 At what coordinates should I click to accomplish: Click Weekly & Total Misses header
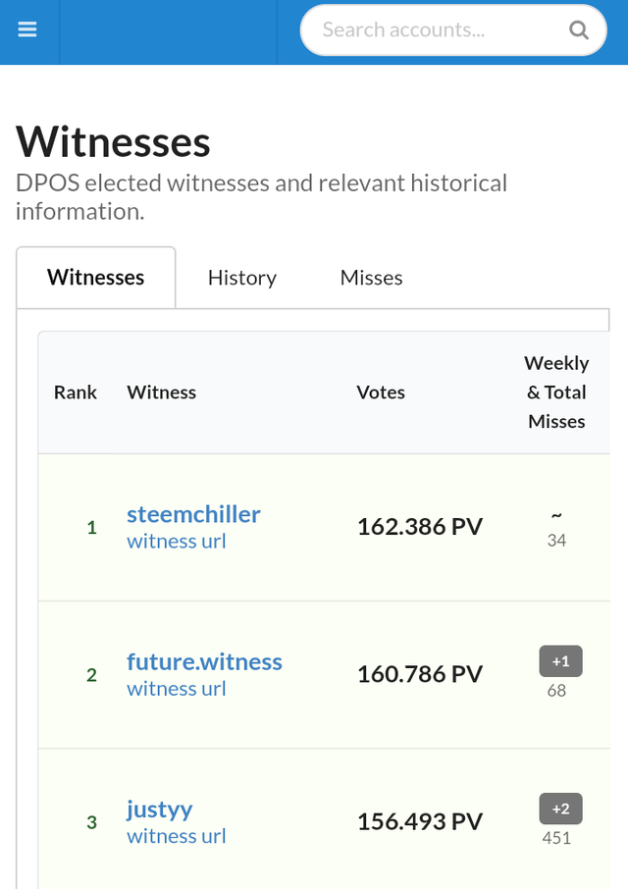pos(556,392)
